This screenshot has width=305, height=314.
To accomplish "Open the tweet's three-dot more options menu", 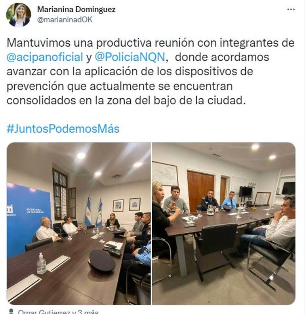I will pyautogui.click(x=291, y=10).
